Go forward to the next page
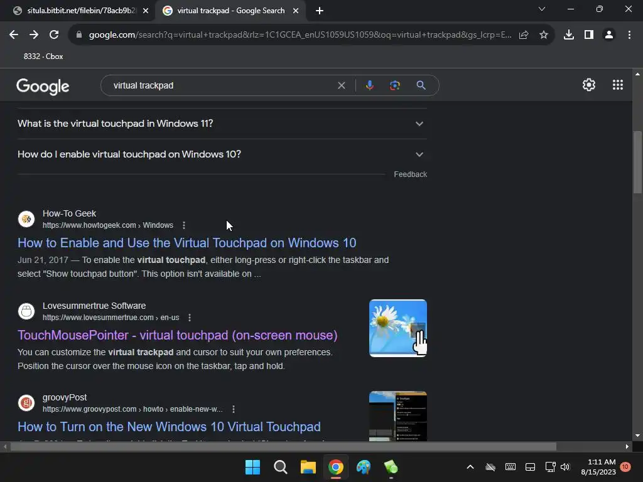Screen dimensions: 643x482 (34, 35)
